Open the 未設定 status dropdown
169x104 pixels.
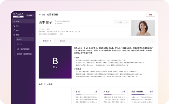[121, 22]
